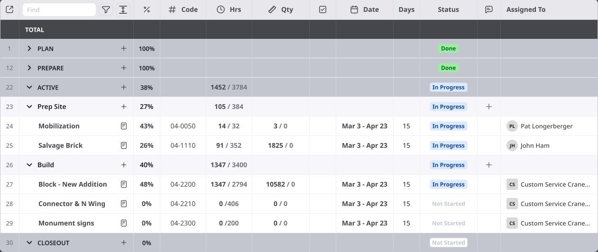
Task: Click the Done status badge for PREPARE
Action: 448,68
